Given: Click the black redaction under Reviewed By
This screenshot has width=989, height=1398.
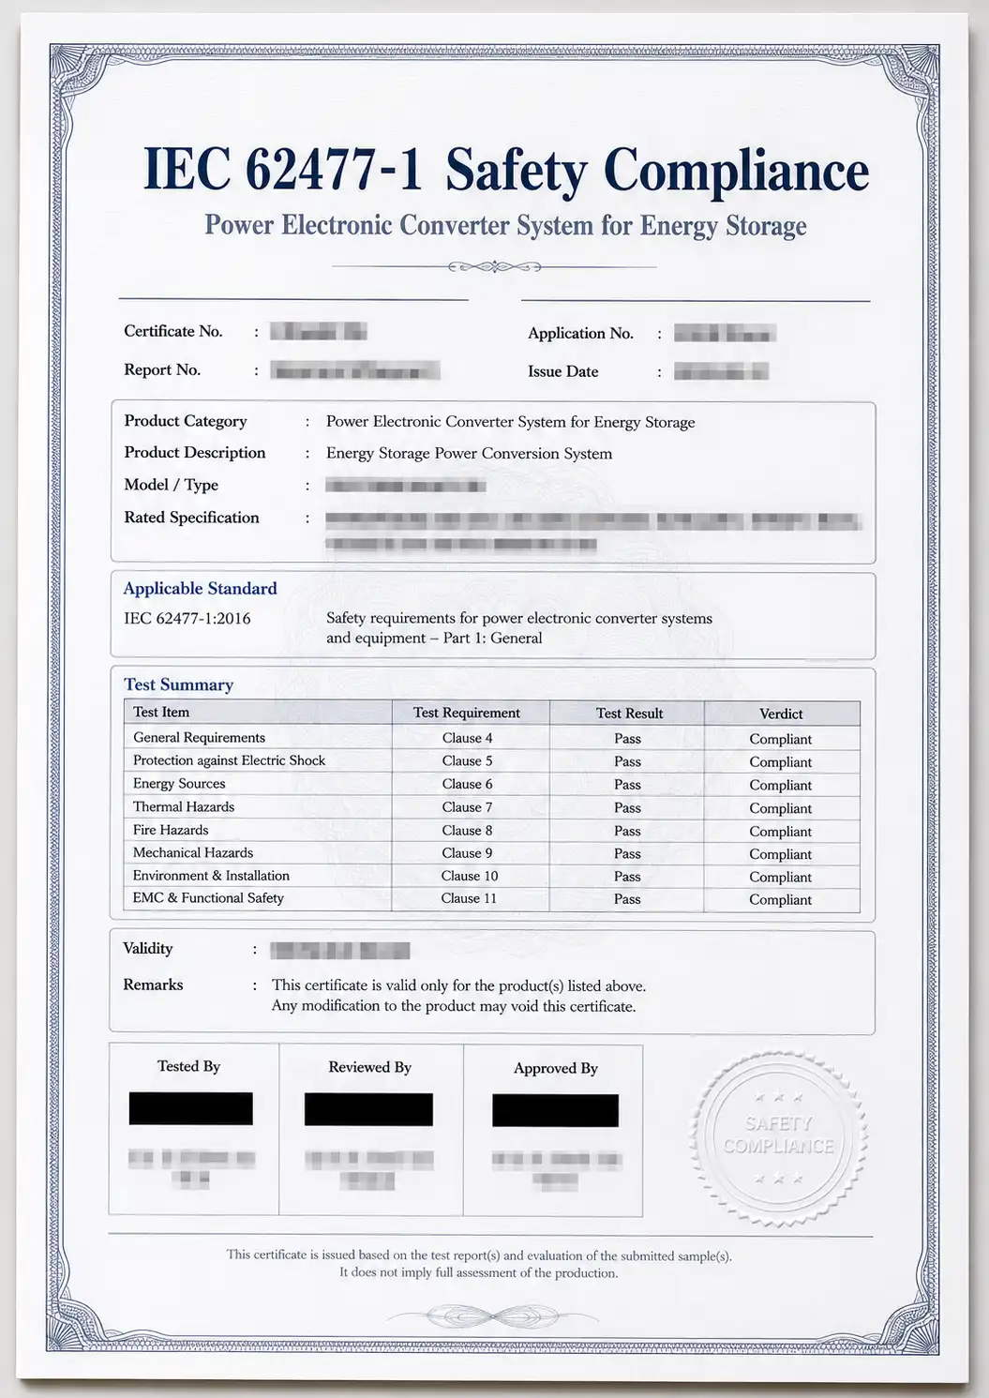Looking at the screenshot, I should pyautogui.click(x=368, y=1109).
